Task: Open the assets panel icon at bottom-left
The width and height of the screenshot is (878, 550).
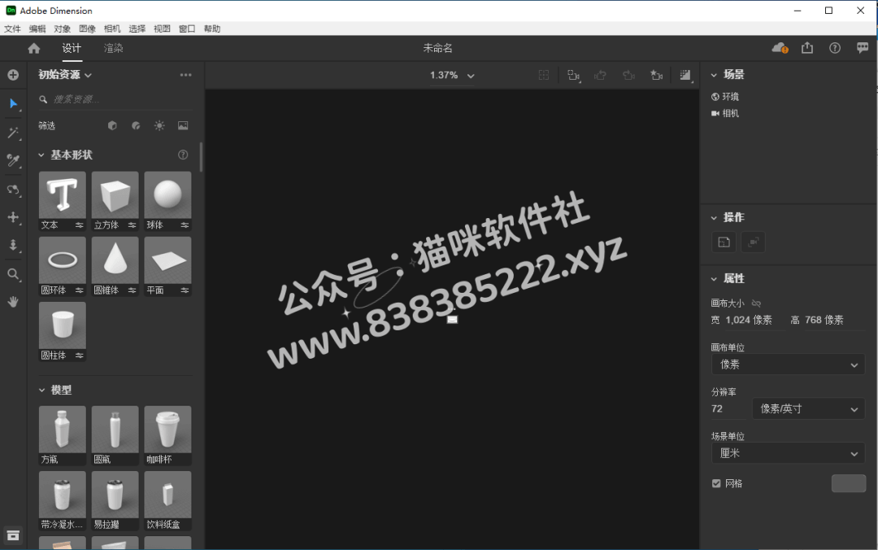Action: pyautogui.click(x=13, y=535)
